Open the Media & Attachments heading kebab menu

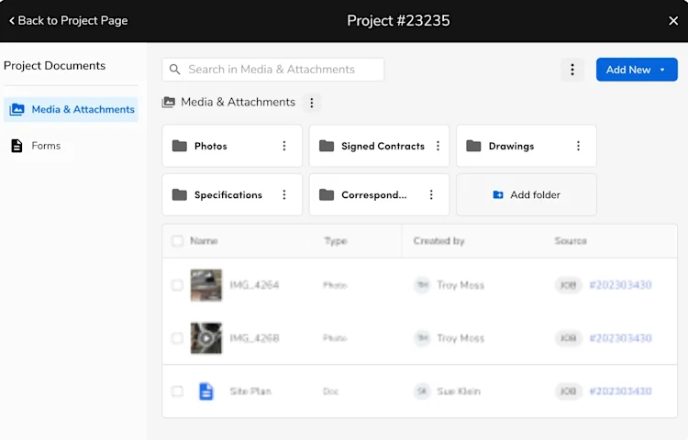(x=312, y=103)
